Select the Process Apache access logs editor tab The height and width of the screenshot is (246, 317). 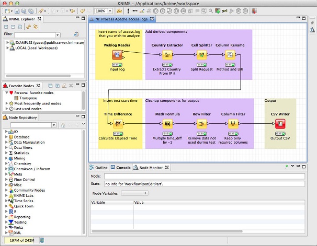coord(122,19)
